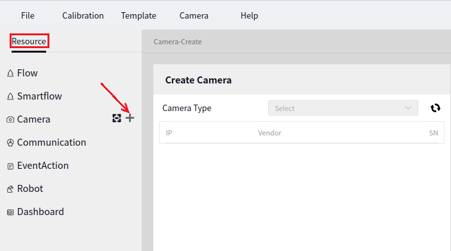This screenshot has height=251, width=451.
Task: Open the Calibration menu
Action: pos(83,15)
